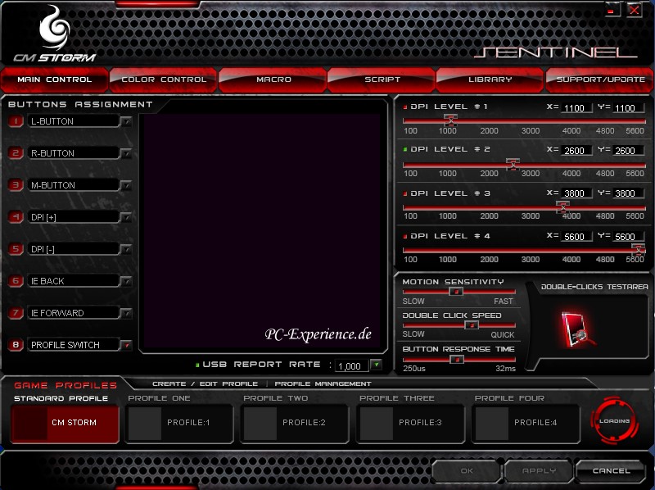Go to the Macro tab

[x=273, y=79]
